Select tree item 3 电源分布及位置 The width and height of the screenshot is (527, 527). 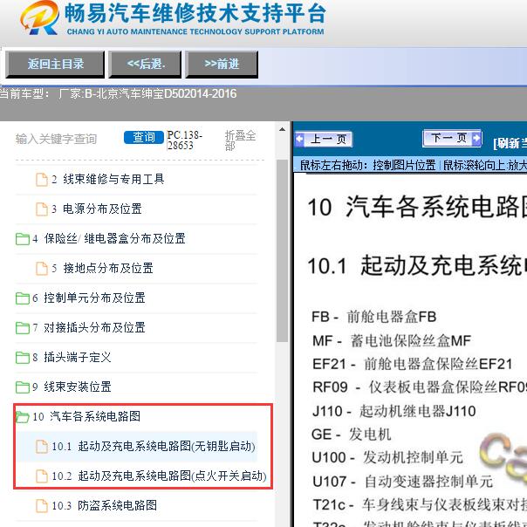[x=97, y=209]
